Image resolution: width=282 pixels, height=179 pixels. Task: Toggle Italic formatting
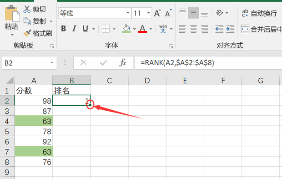tap(74, 29)
